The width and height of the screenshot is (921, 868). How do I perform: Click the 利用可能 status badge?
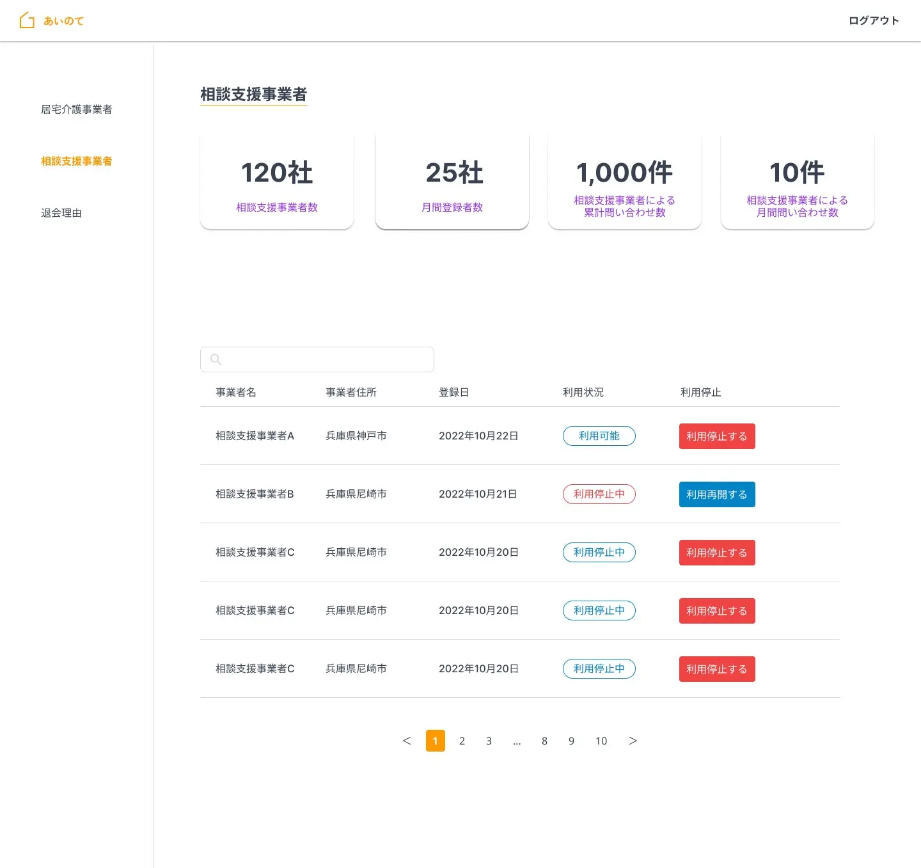click(x=599, y=436)
